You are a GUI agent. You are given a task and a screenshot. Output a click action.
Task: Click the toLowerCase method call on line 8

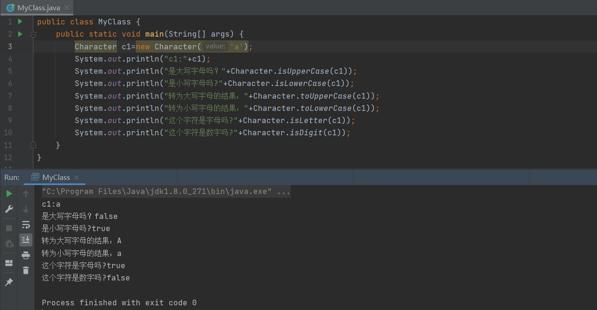click(x=326, y=108)
